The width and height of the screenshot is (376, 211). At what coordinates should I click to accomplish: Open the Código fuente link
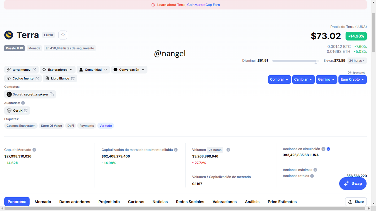click(x=23, y=79)
